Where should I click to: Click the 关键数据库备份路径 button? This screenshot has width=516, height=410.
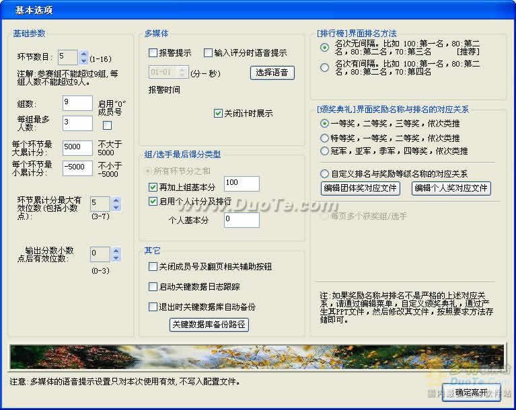(x=209, y=325)
